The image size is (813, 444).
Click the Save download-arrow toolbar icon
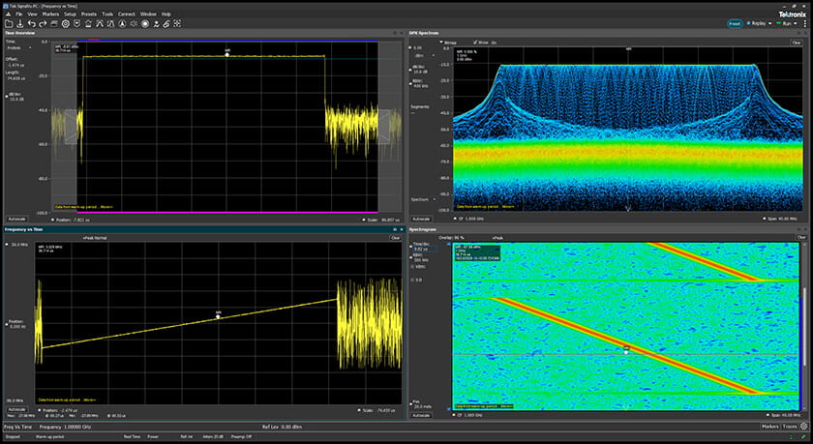[20, 24]
